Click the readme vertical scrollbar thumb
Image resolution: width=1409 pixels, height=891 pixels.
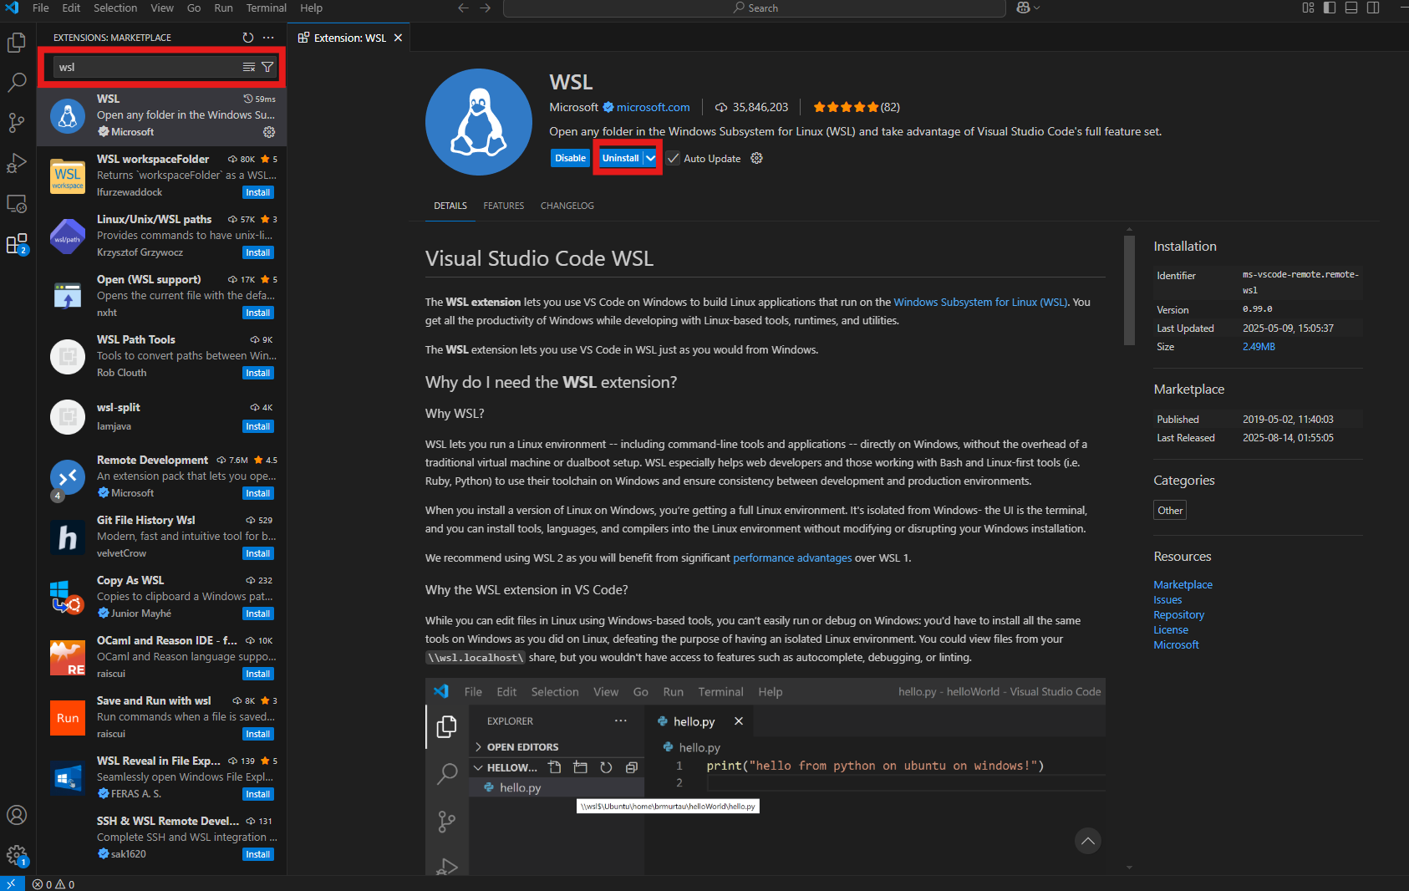pos(1129,290)
